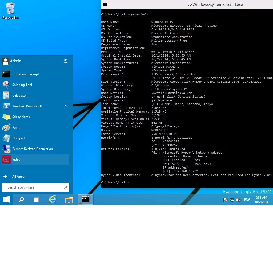Click the Remote Desktop Connection icon
Viewport: 273px width, 256px height.
coord(6,149)
